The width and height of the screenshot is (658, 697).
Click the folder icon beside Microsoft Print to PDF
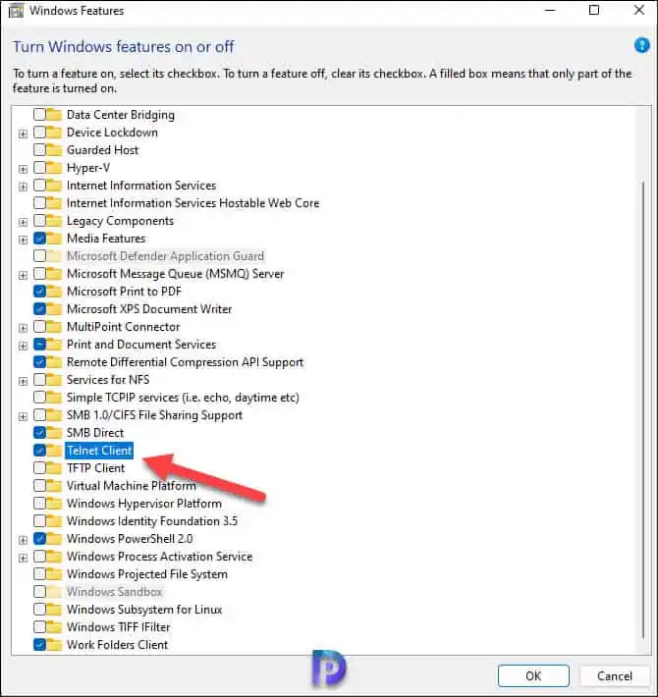click(54, 292)
